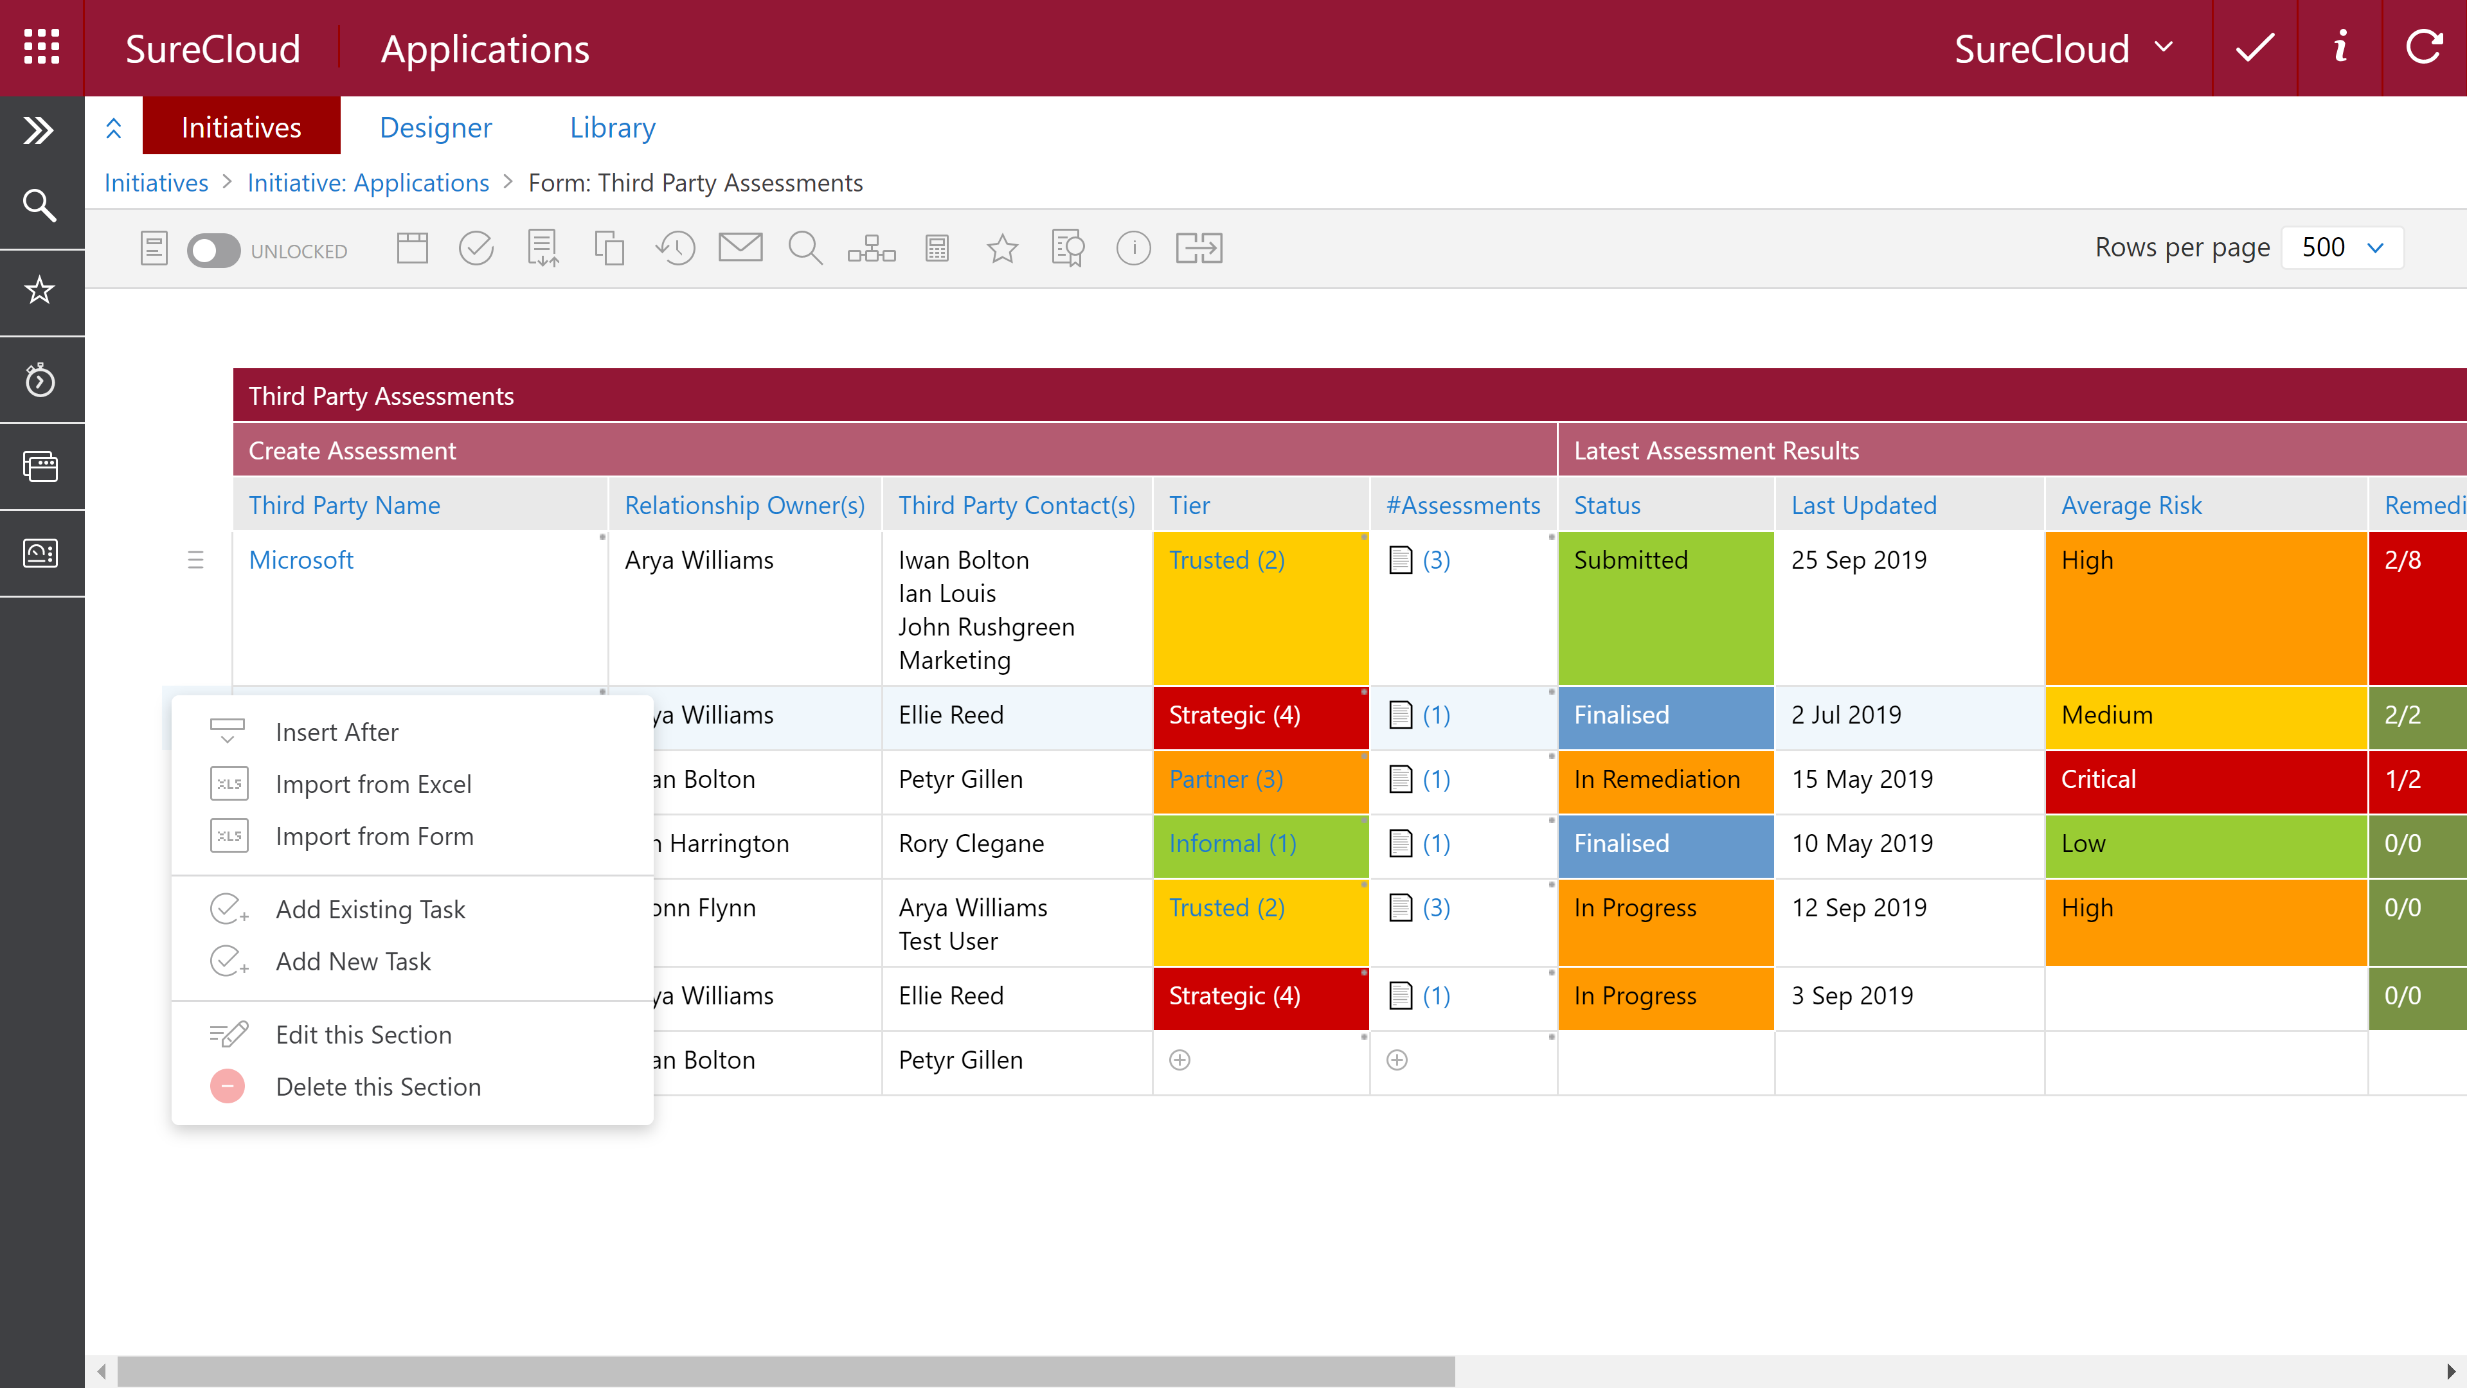The image size is (2467, 1388).
Task: Open the Microsoft row handle menu
Action: coord(195,560)
